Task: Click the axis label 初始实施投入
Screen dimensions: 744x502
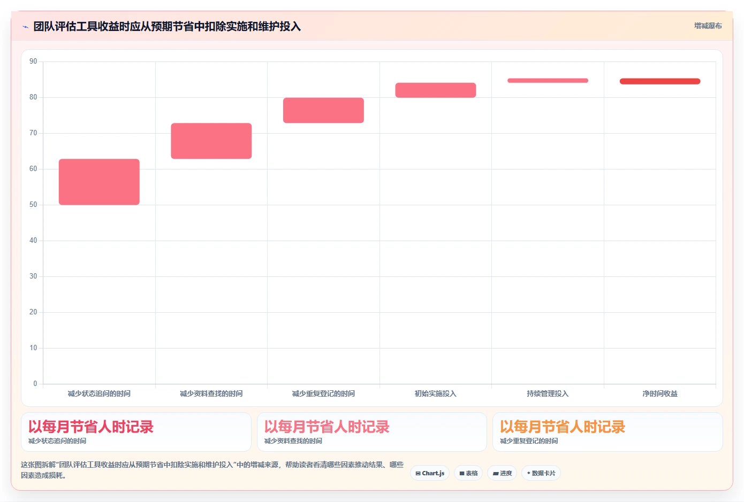Action: [436, 393]
